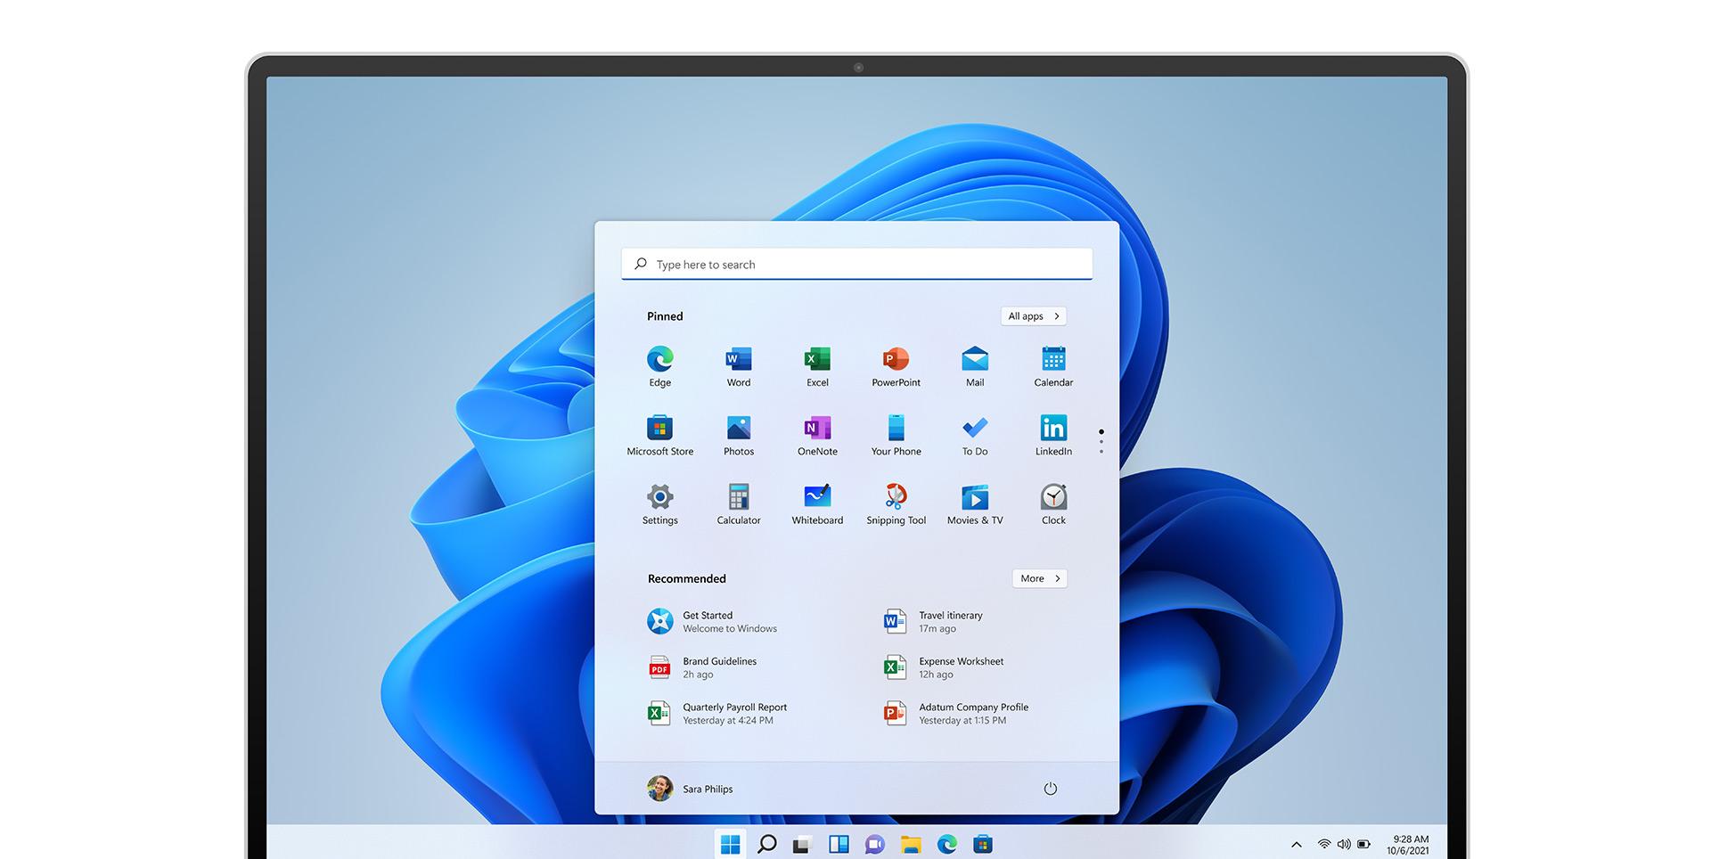Screen dimensions: 1711x859
Task: Open Adatum Company Profile presentation
Action: (957, 714)
